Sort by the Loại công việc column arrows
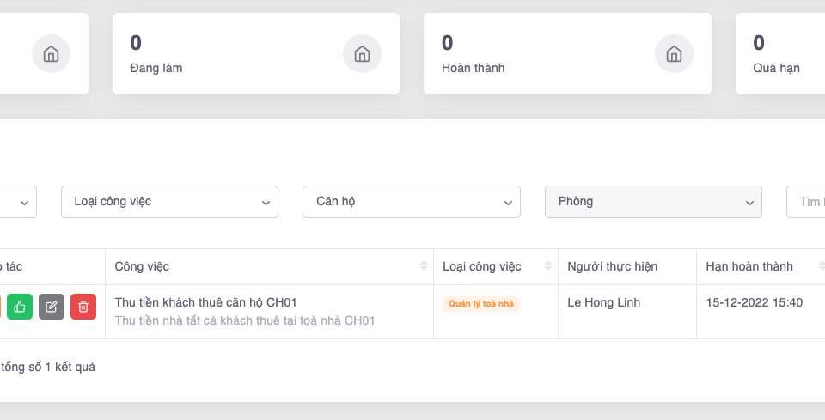Viewport: 825px width, 420px height. pyautogui.click(x=547, y=266)
